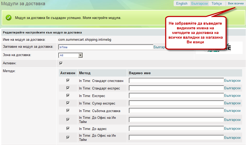Switch to the Türkçe language tab
Screen dimensions: 246x145
[x=217, y=3]
